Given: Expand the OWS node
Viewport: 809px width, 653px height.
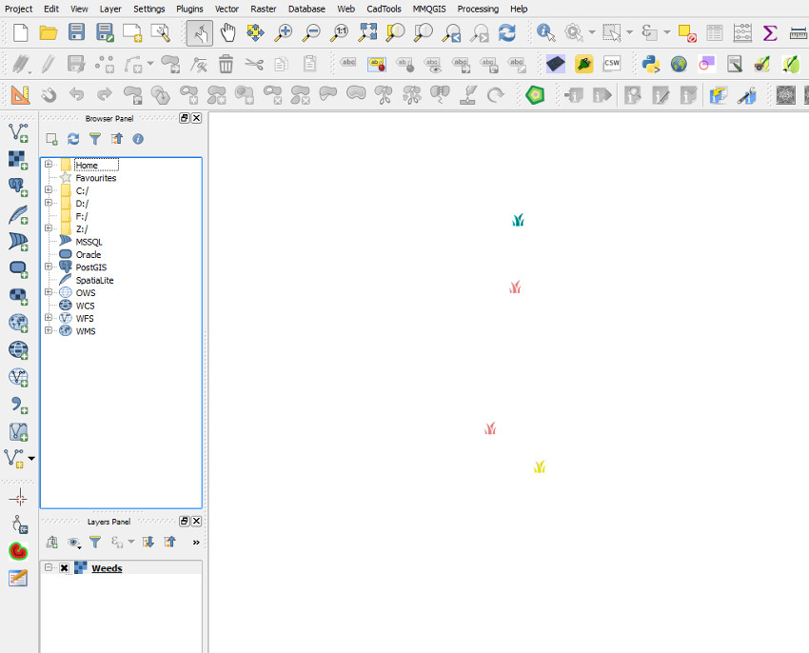Looking at the screenshot, I should click(49, 292).
